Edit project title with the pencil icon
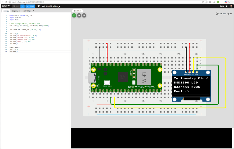This screenshot has height=149, width=234. point(59,6)
